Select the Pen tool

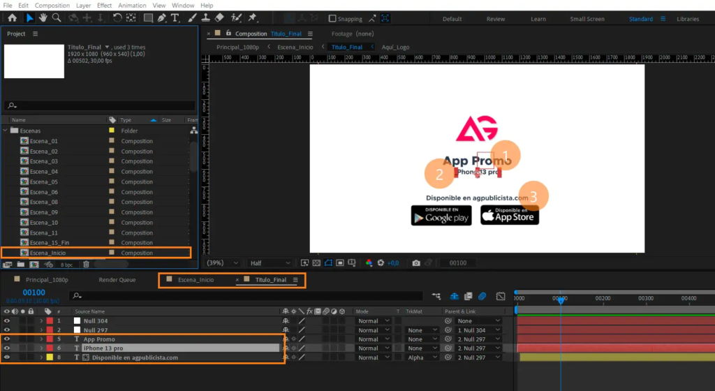(x=162, y=17)
